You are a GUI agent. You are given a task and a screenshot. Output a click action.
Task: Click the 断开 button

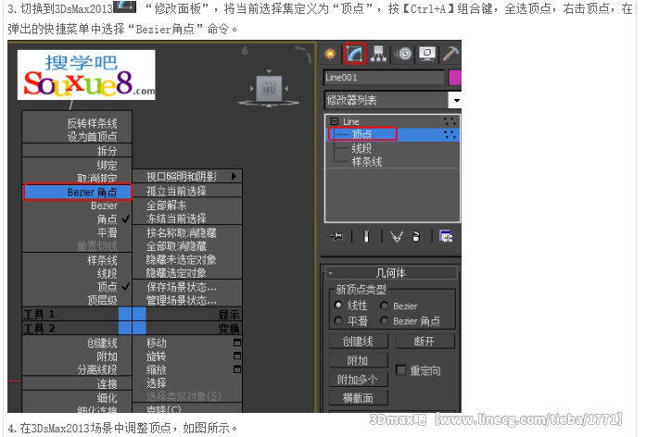point(425,342)
